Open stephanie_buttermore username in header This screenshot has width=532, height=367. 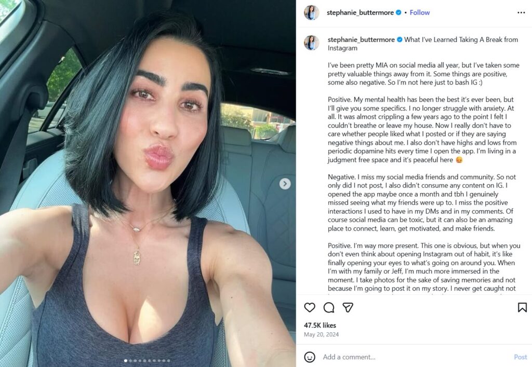(360, 12)
